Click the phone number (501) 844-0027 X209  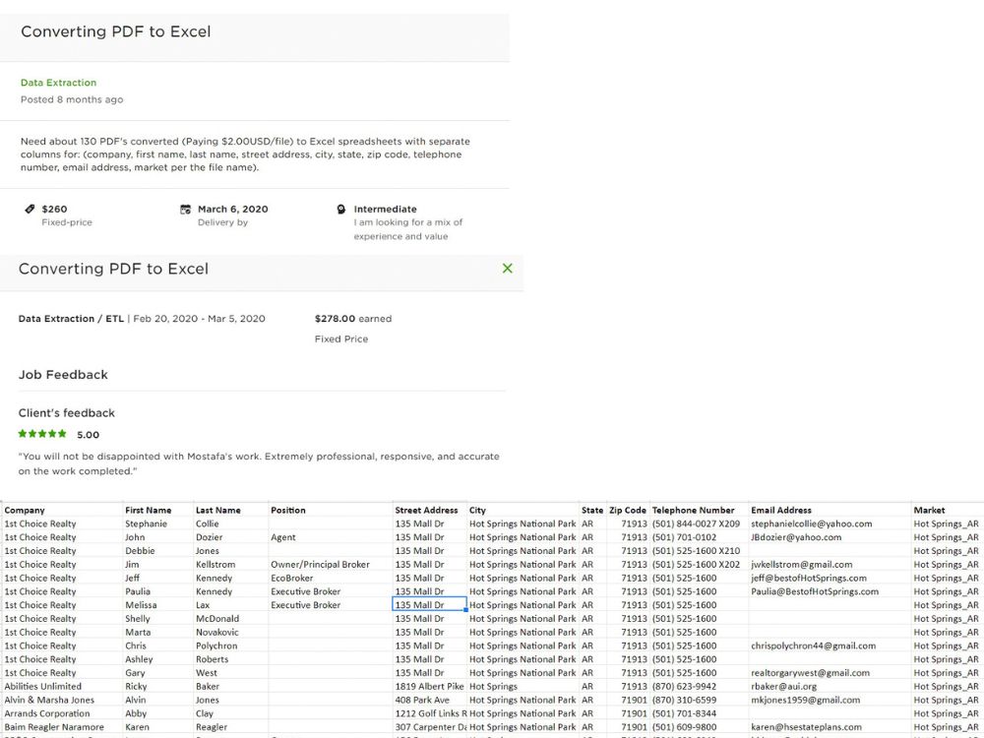(696, 523)
